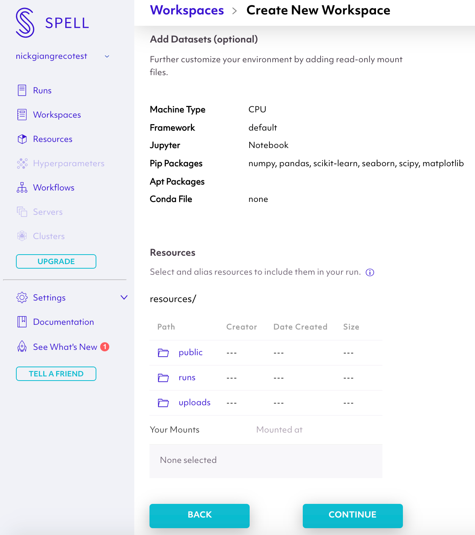Click the Spell logo icon

coord(25,23)
